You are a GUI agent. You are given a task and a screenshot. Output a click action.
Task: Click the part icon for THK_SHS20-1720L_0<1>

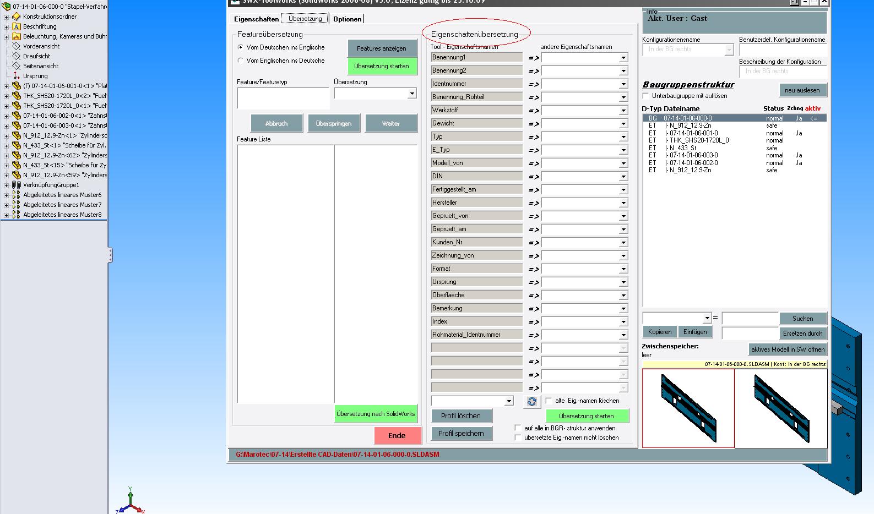coord(17,106)
